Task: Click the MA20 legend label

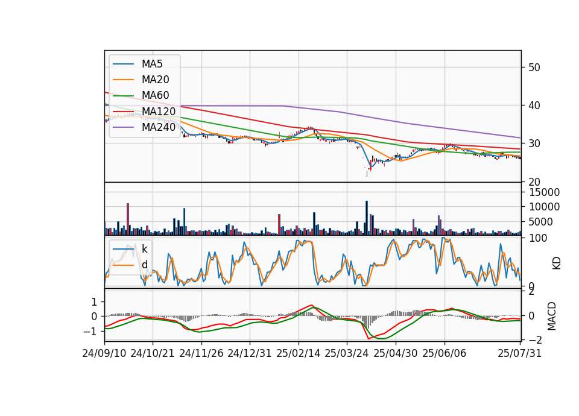Action: [x=155, y=80]
